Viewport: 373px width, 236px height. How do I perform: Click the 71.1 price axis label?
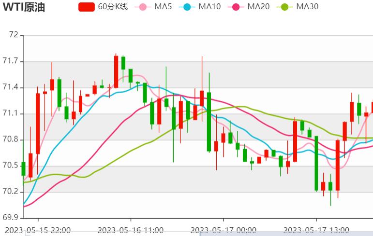click(x=11, y=113)
